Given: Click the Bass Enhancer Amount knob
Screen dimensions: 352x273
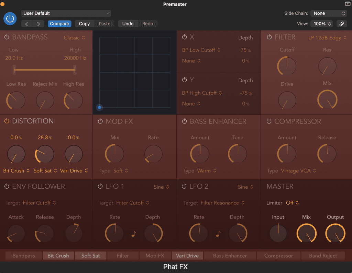Looking at the screenshot, I should [200, 154].
